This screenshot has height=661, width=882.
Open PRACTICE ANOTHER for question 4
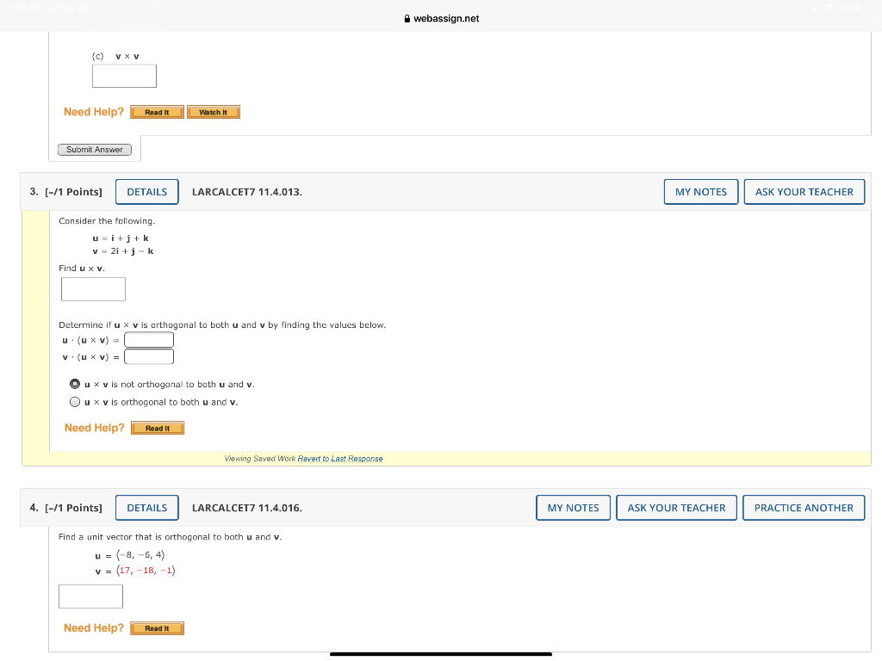tap(803, 507)
